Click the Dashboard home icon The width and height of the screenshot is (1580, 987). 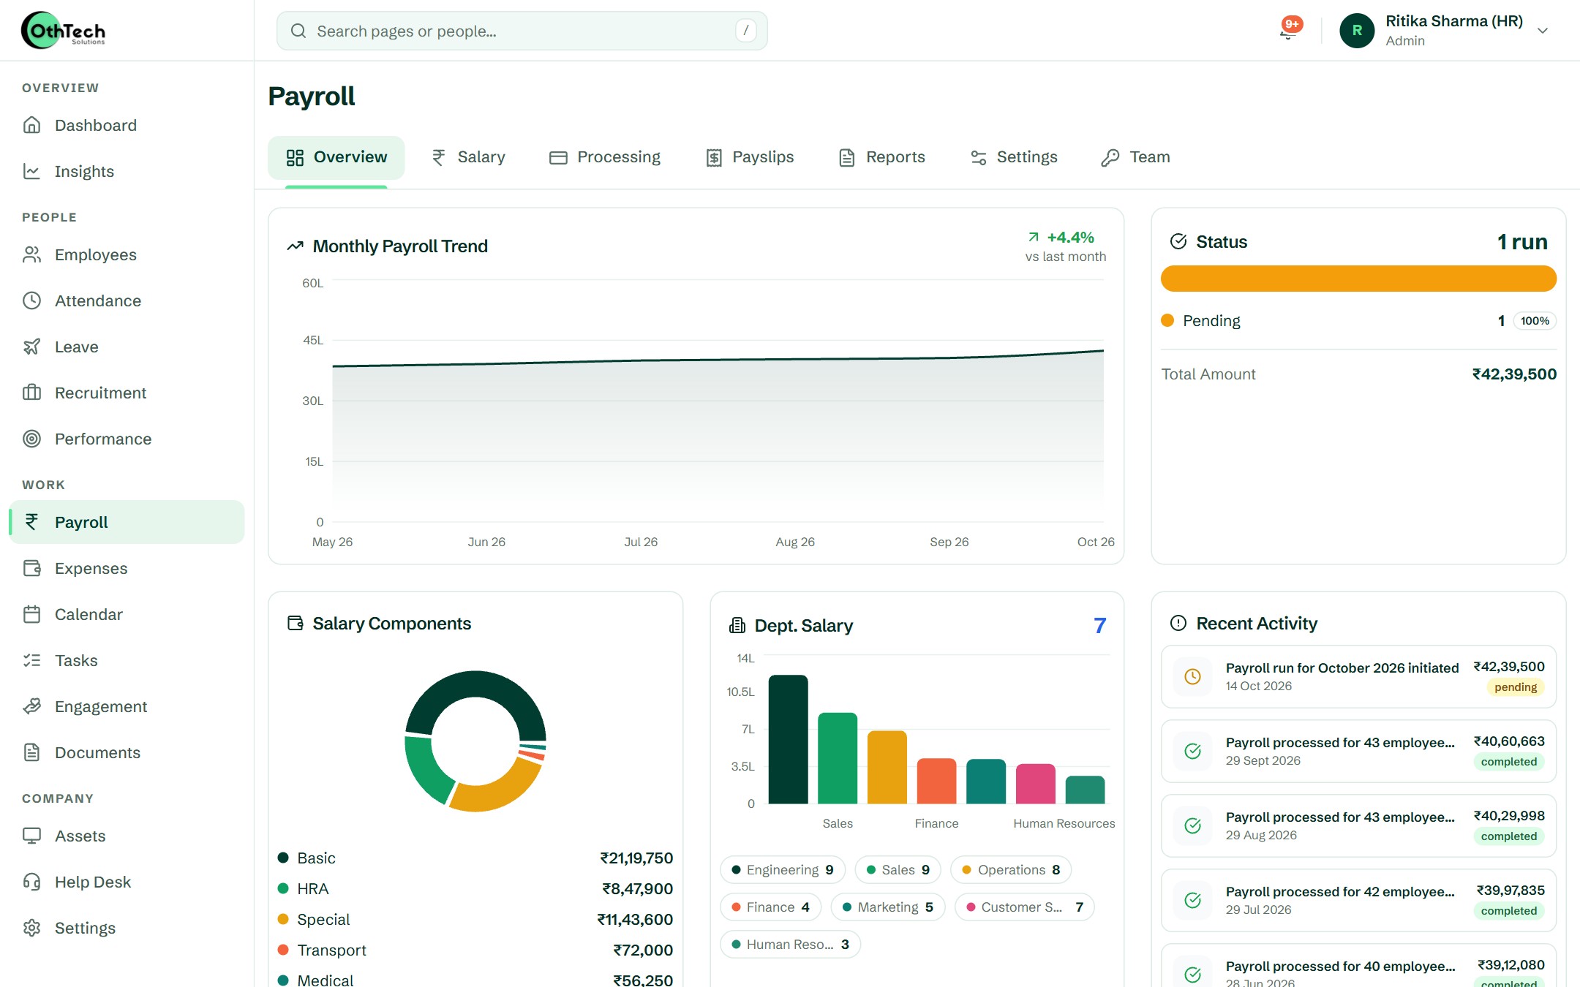[x=31, y=125]
